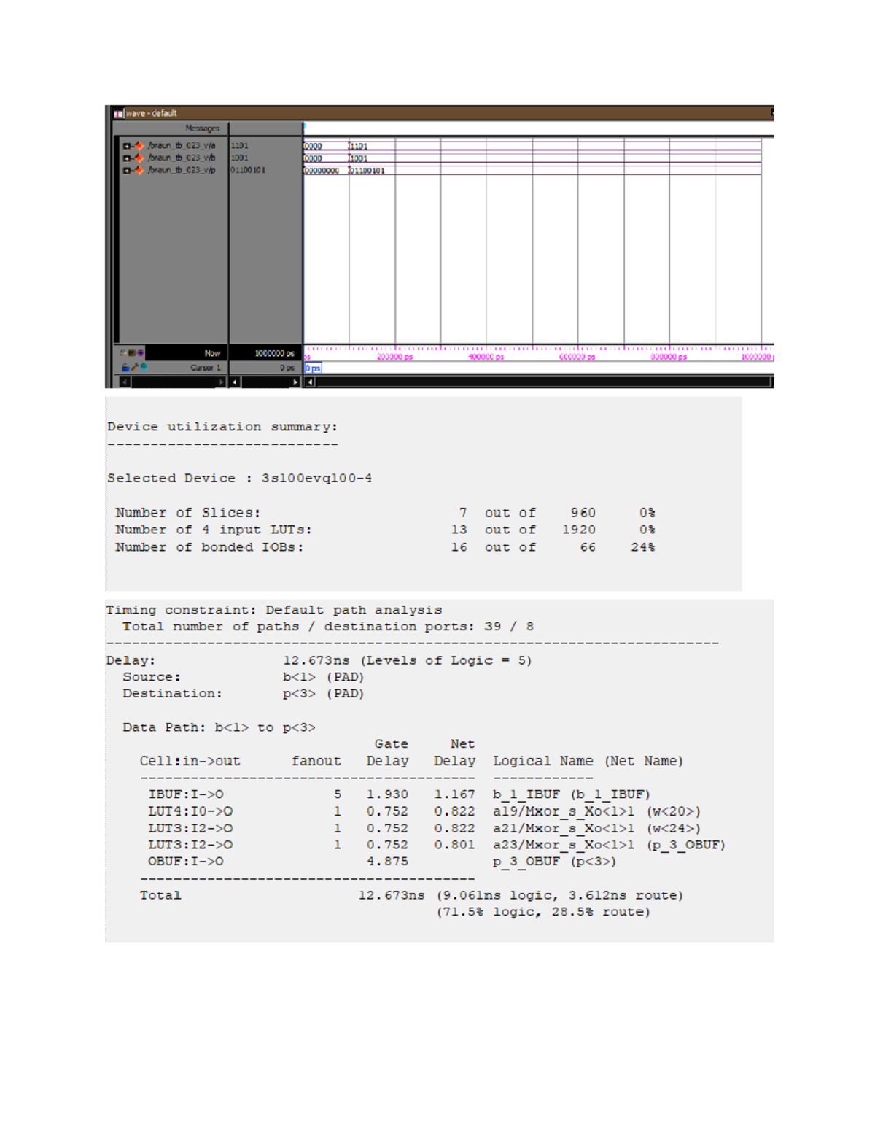
Task: Click the teal circle icon in the Cursor 1 row
Action: pyautogui.click(x=143, y=368)
